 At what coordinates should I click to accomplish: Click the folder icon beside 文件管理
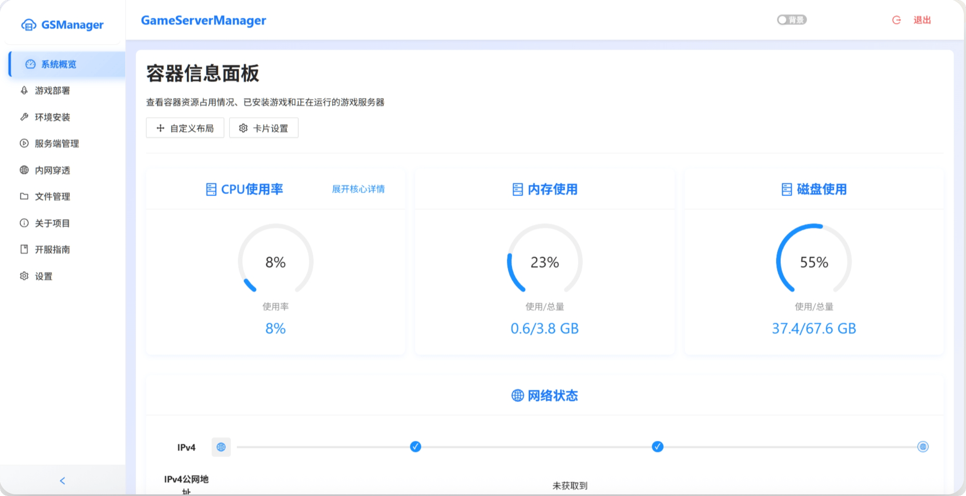point(24,196)
